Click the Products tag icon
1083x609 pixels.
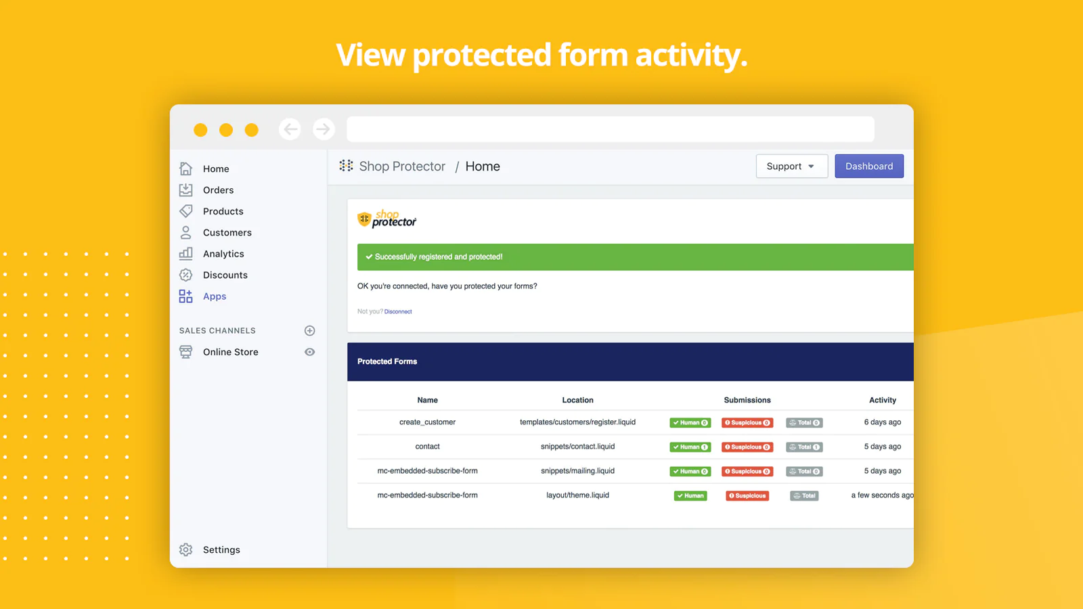(x=186, y=211)
